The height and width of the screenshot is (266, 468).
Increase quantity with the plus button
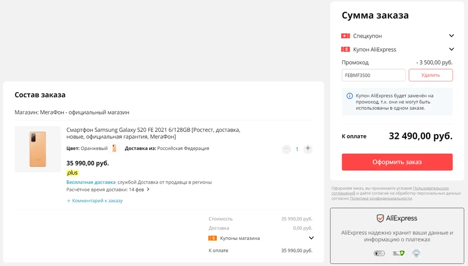pos(308,148)
